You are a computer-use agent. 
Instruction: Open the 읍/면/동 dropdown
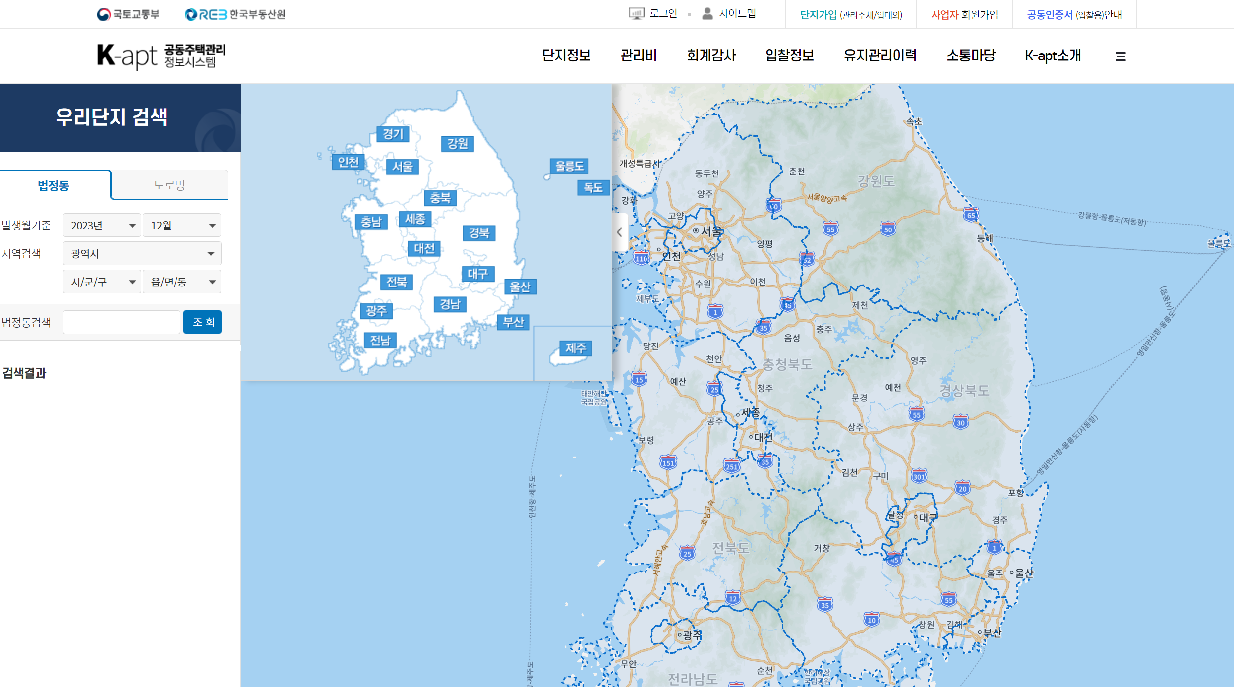click(182, 282)
